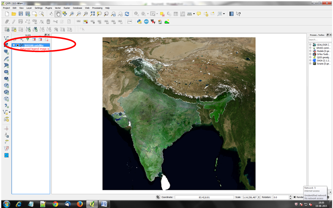Open Windows Start button on taskbar

pyautogui.click(x=6, y=204)
